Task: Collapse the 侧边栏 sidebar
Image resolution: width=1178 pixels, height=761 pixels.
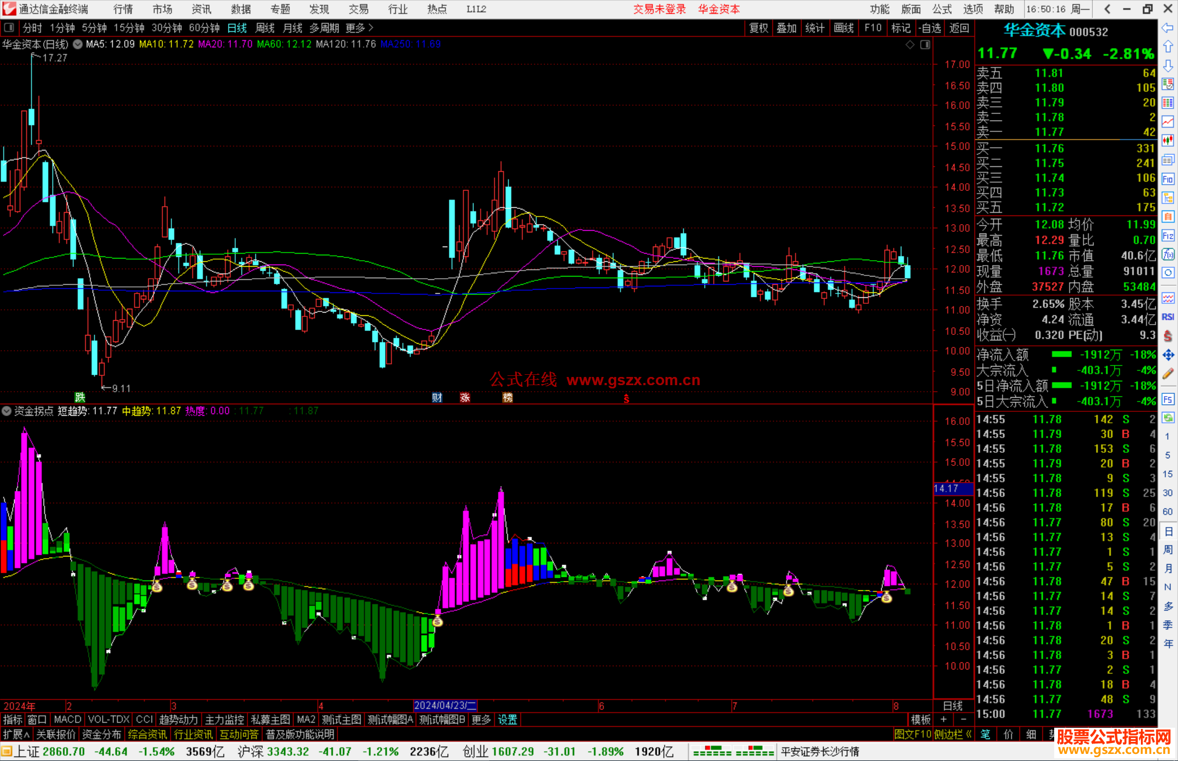Action: (x=952, y=734)
